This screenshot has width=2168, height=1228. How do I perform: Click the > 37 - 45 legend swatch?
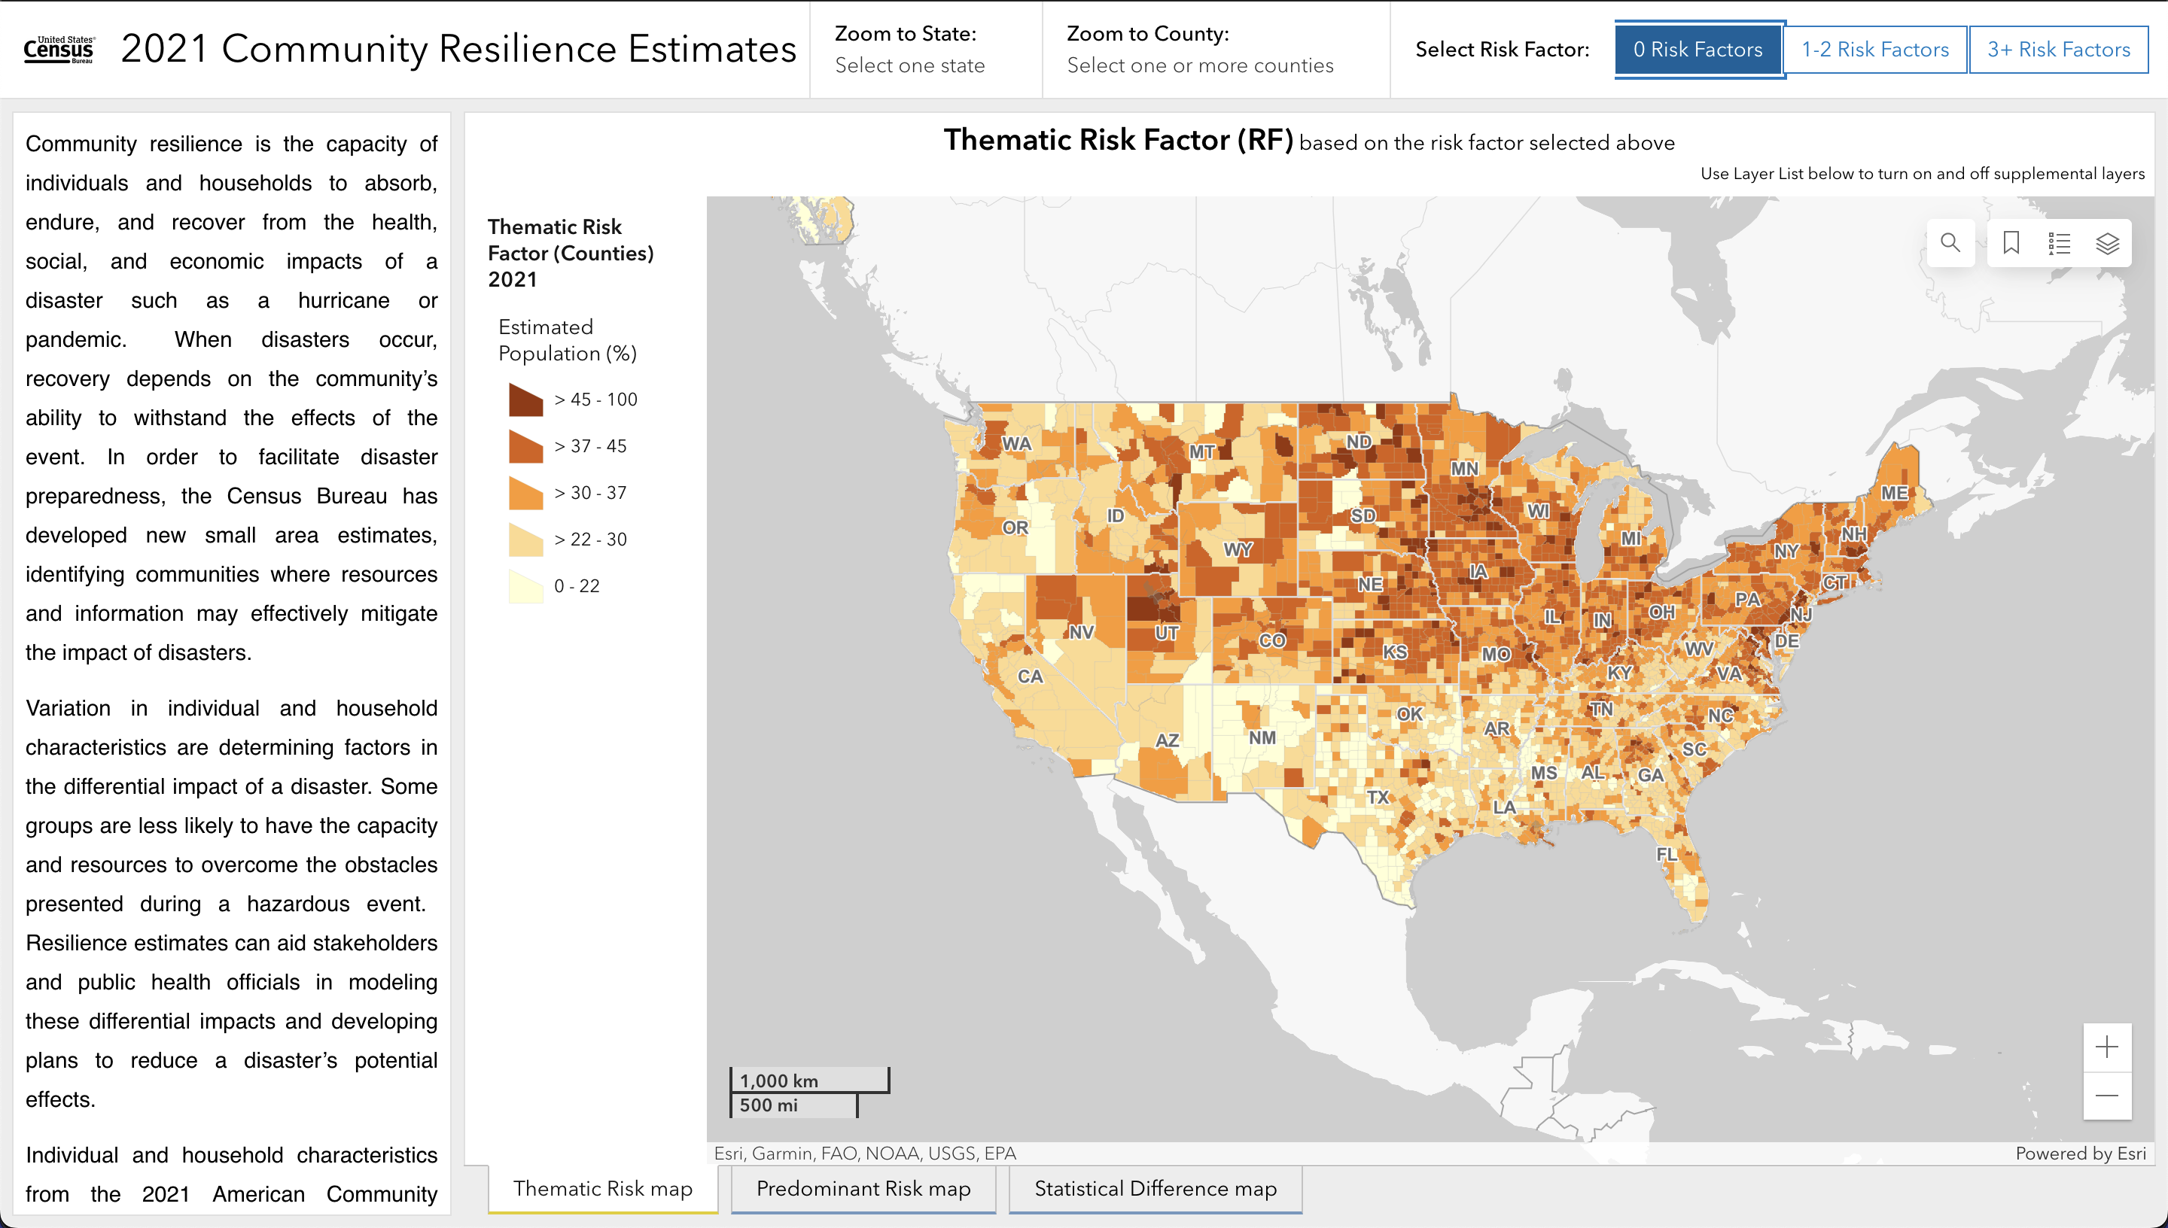525,446
